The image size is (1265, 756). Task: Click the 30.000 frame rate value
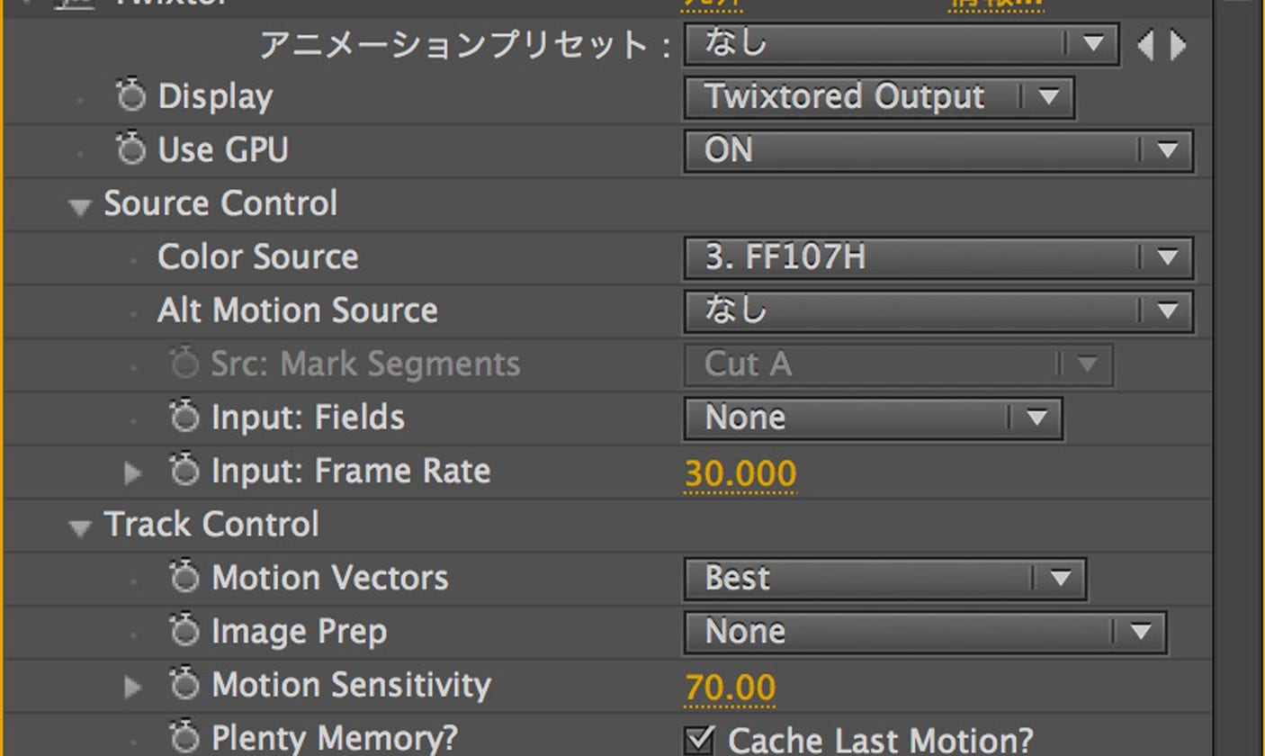tap(740, 473)
